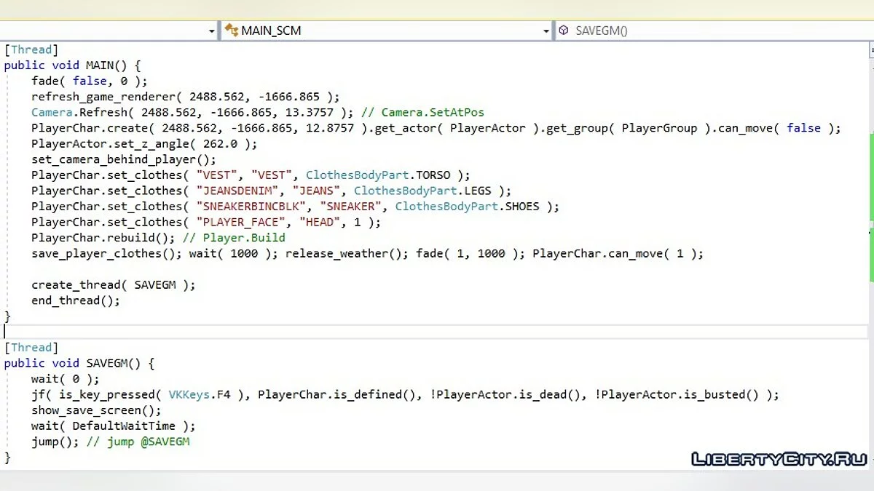Click the MAIN_SCM class icon in navigation bar
Screen dimensions: 874x491
pyautogui.click(x=232, y=31)
